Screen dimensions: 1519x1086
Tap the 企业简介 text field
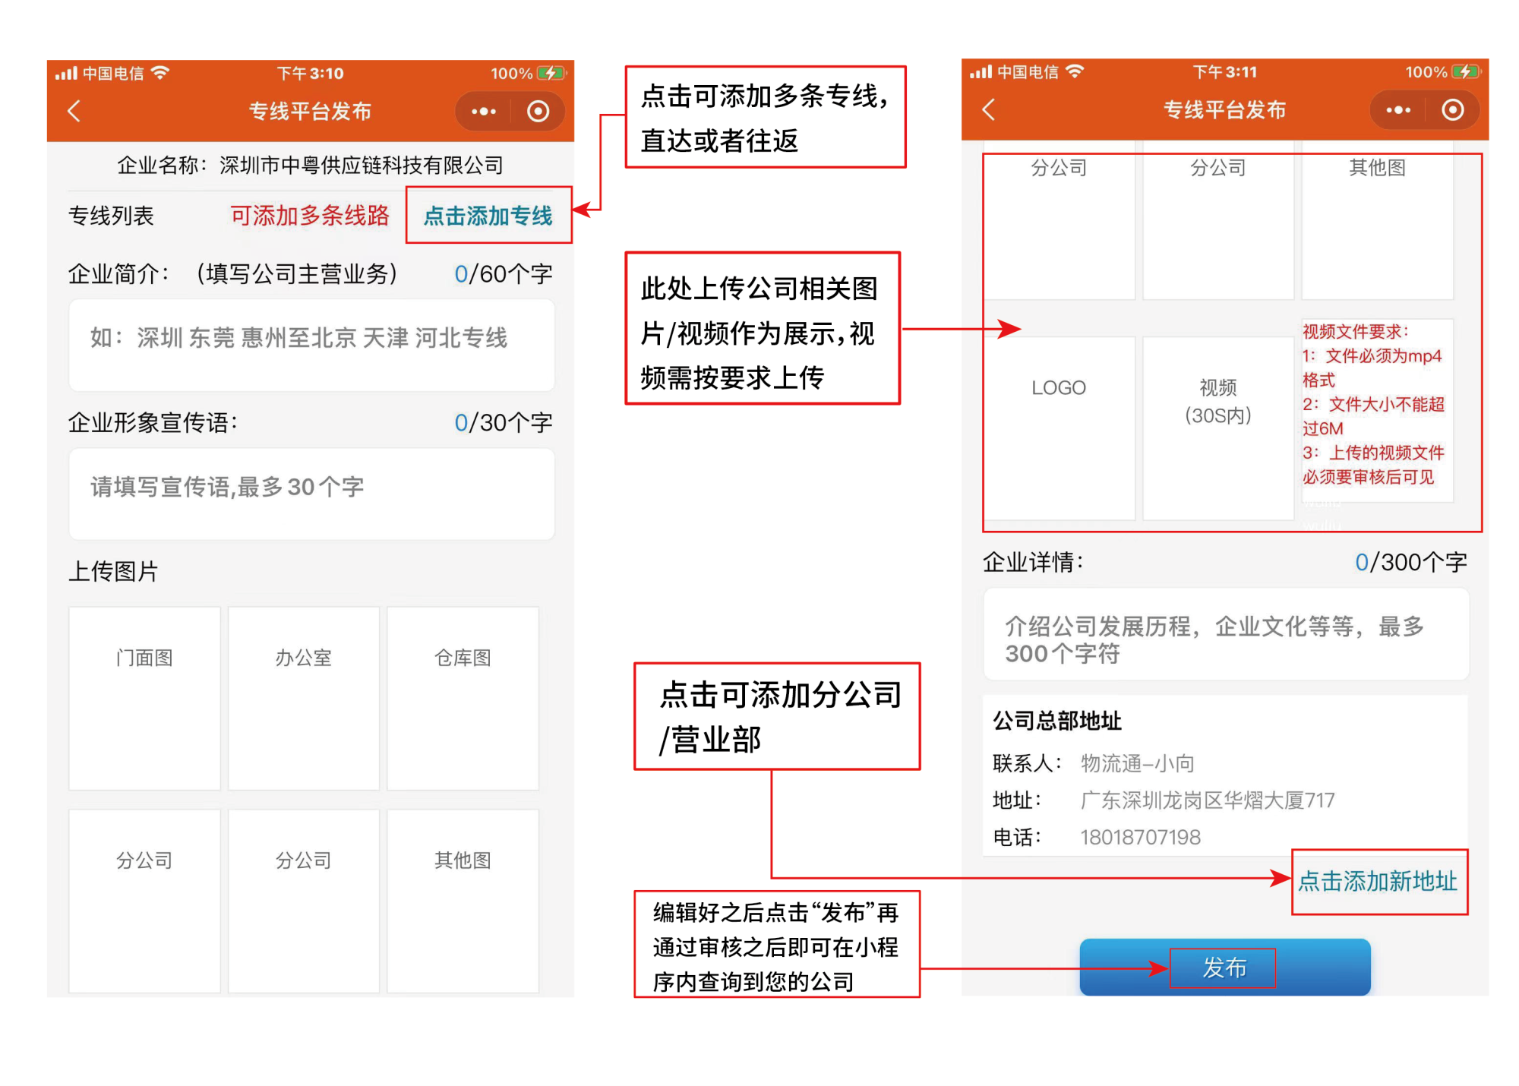coord(311,346)
